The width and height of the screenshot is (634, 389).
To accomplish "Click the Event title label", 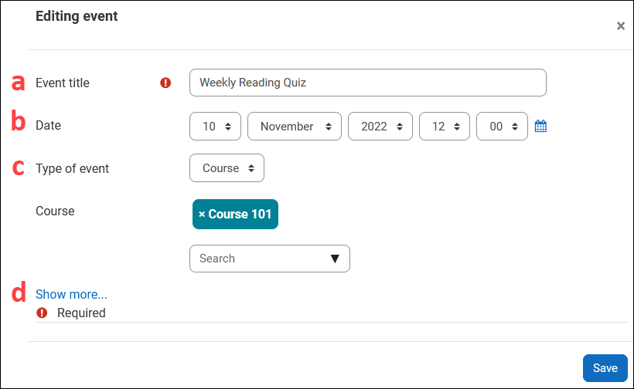I will coord(63,83).
